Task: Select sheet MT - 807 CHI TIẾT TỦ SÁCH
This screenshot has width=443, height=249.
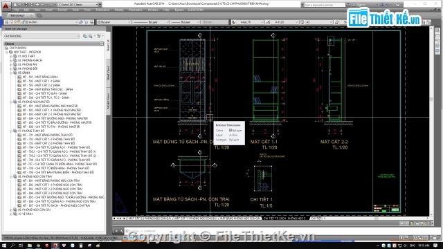Action: tap(56, 205)
